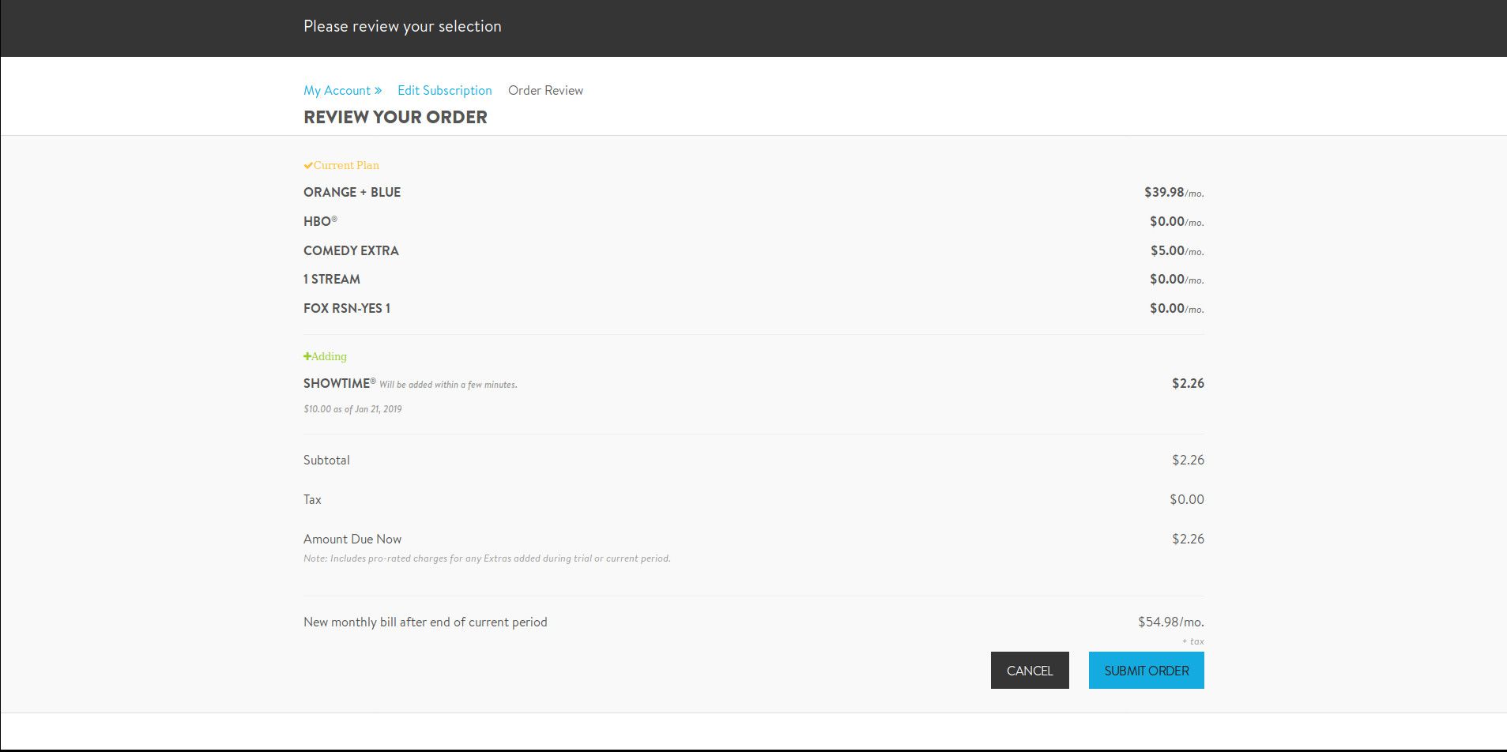Go back to My Account breadcrumb

coord(342,90)
